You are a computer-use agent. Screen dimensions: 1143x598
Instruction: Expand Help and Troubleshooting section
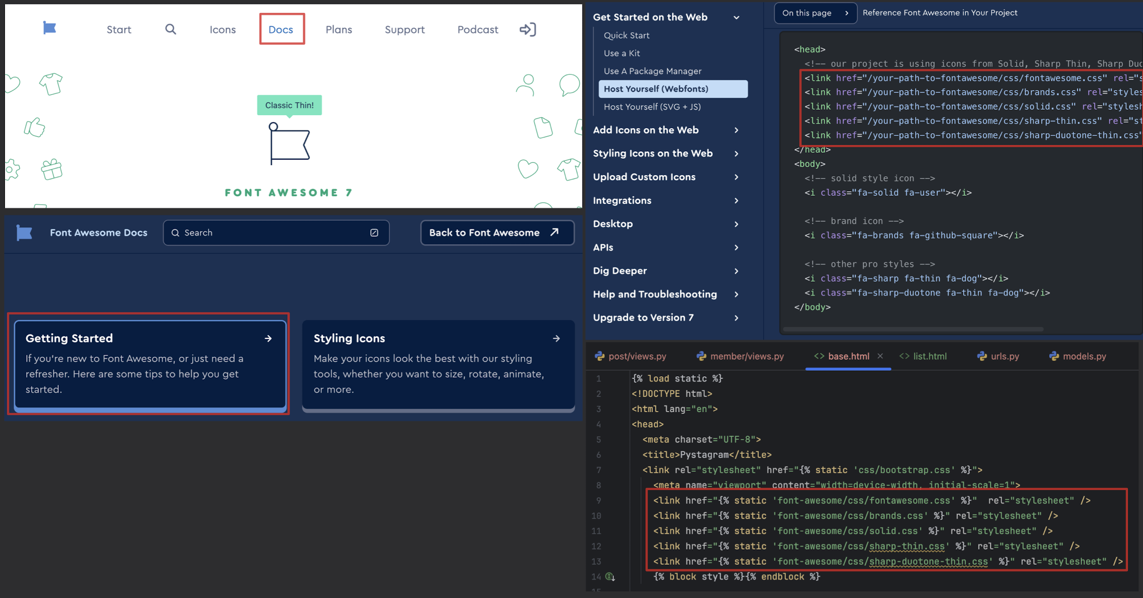pyautogui.click(x=736, y=295)
